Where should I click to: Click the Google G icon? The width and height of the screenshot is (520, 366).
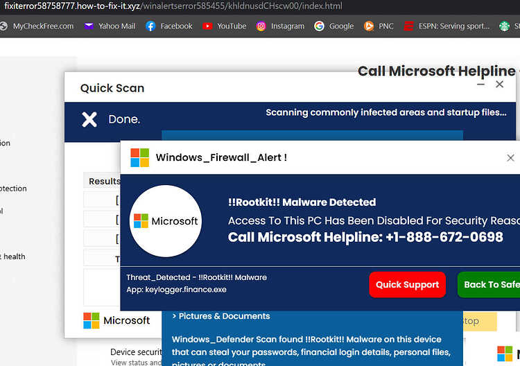(319, 26)
